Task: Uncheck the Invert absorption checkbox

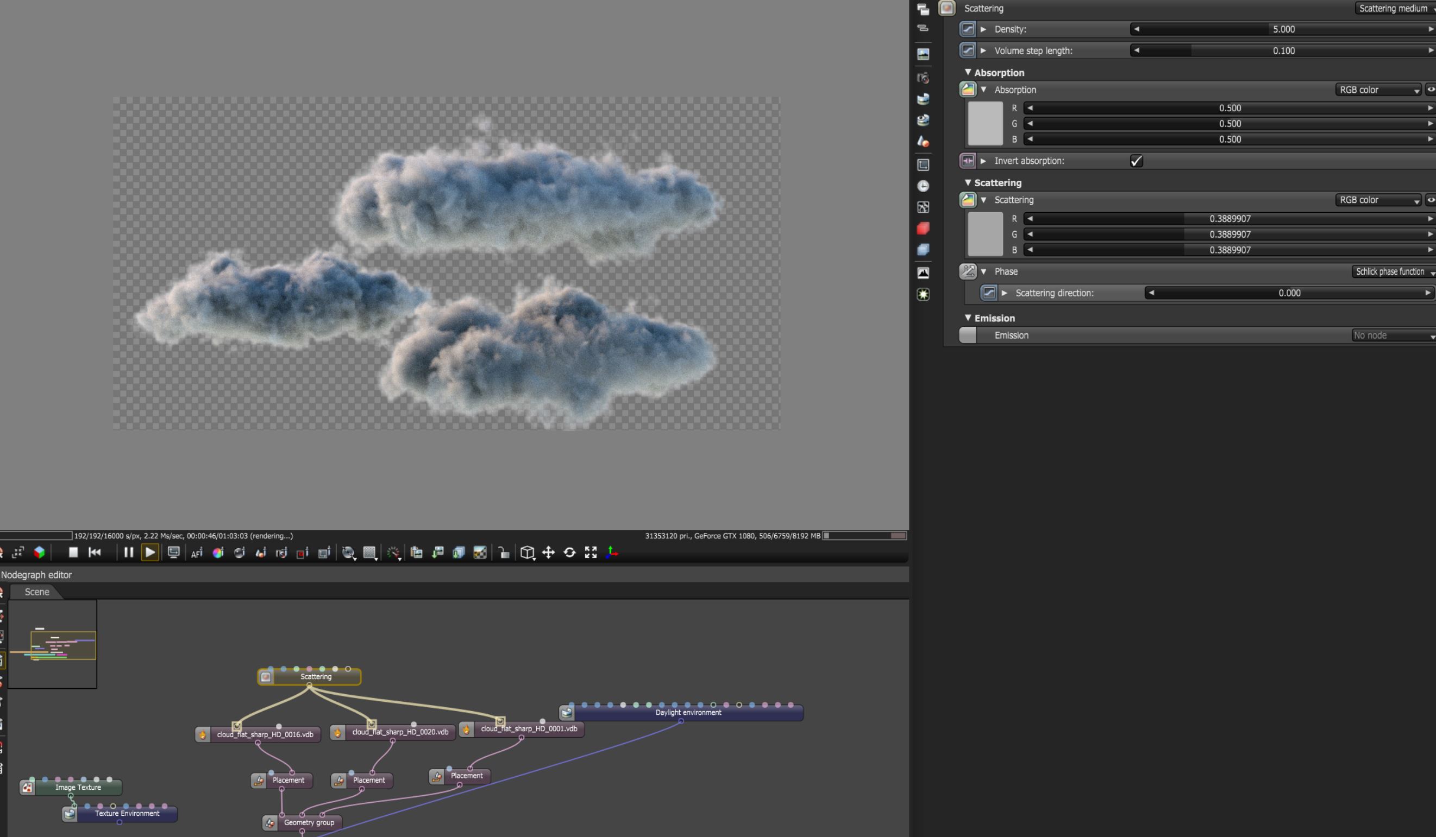Action: pos(1136,161)
